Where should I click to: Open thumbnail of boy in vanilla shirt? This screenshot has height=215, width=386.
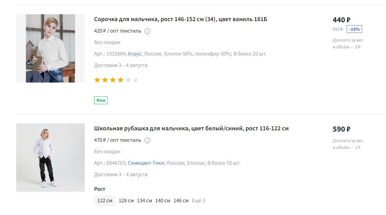click(50, 48)
